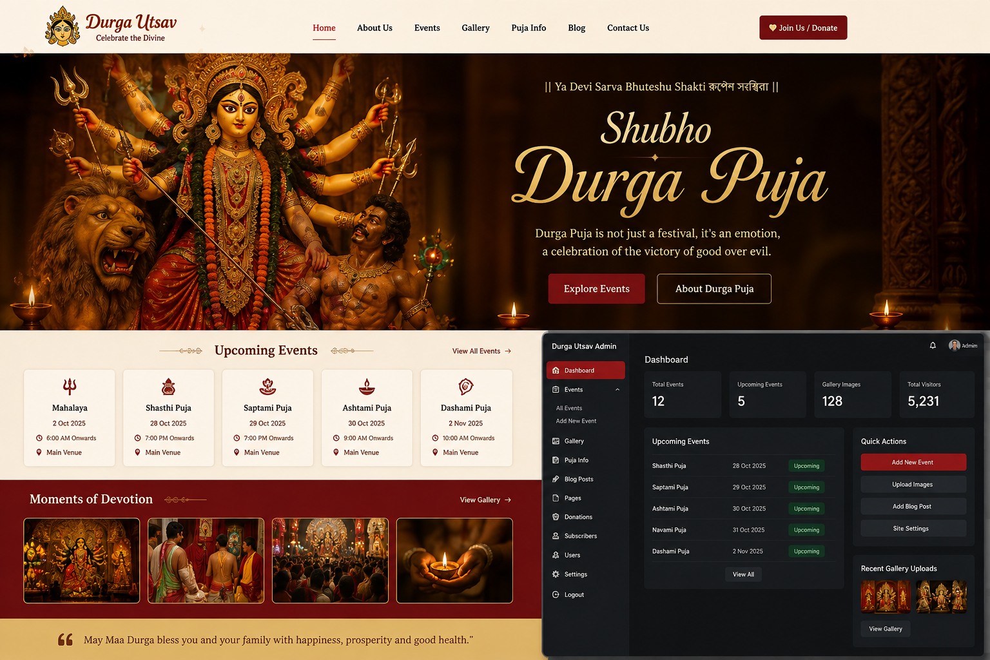Click the Users icon in admin sidebar

point(556,555)
